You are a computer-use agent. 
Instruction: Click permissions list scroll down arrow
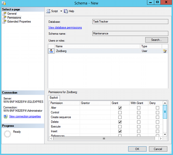pyautogui.click(x=165, y=134)
